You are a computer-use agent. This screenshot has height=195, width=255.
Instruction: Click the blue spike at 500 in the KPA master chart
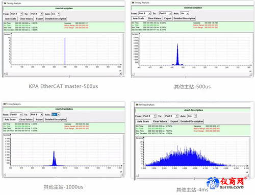[x=65, y=51]
